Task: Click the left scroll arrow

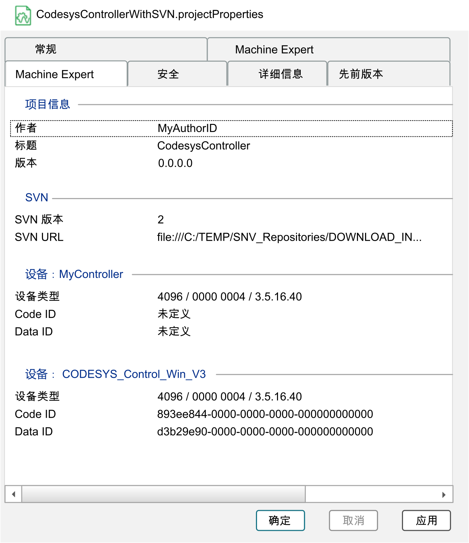Action: [14, 494]
